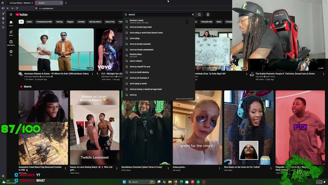This screenshot has width=328, height=185.
Task: Select the Freestyle Rap filter chip
Action: [207, 22]
